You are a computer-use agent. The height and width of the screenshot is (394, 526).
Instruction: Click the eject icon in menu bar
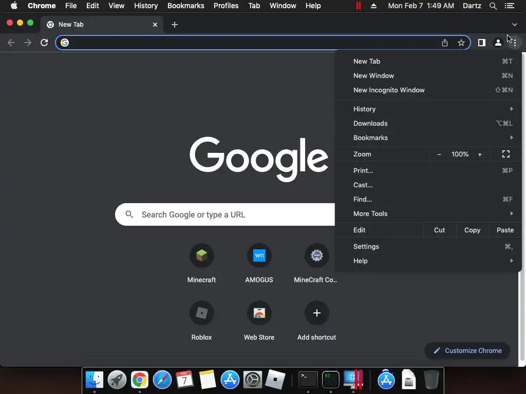(x=373, y=6)
